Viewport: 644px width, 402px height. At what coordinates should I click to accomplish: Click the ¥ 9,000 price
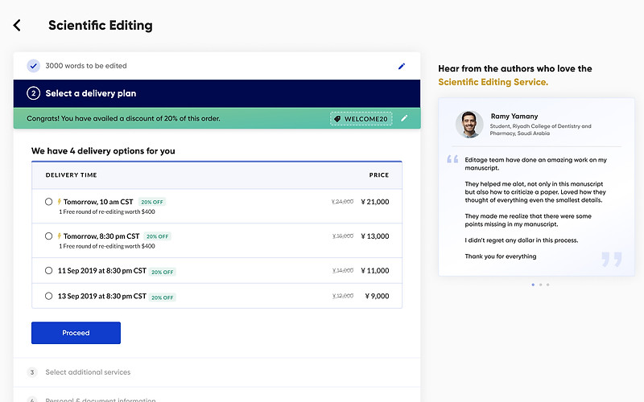coord(377,296)
